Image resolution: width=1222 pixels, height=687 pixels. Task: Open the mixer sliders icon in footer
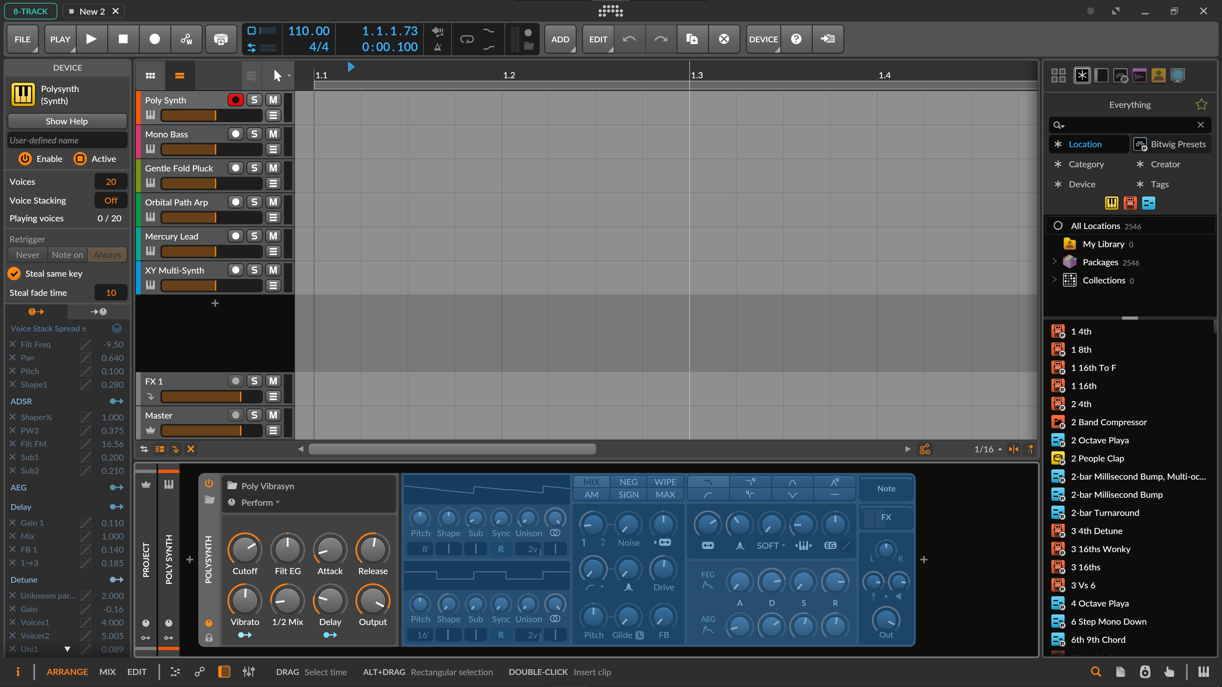pyautogui.click(x=249, y=671)
